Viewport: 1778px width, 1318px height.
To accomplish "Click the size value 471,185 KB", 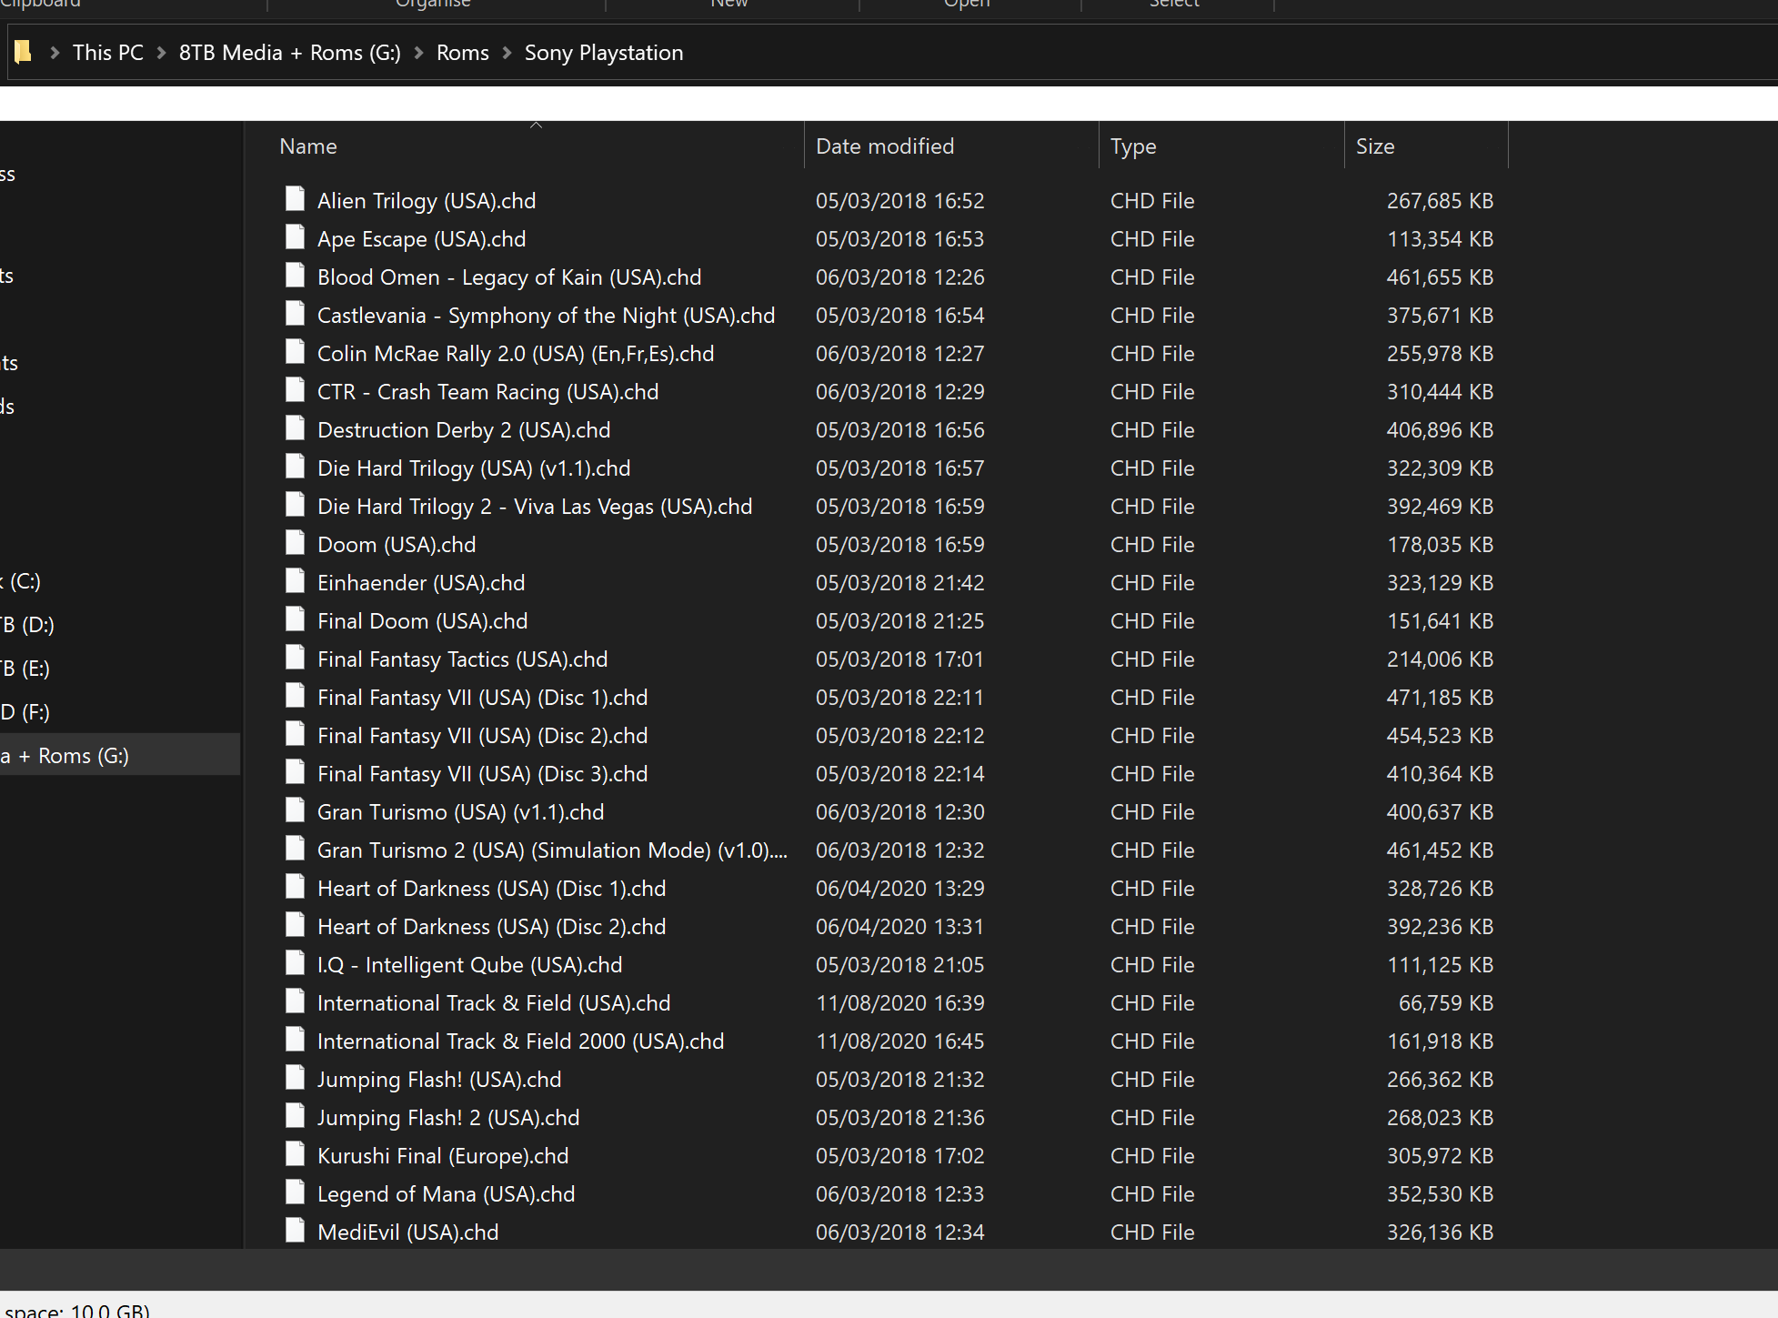I will pyautogui.click(x=1441, y=697).
